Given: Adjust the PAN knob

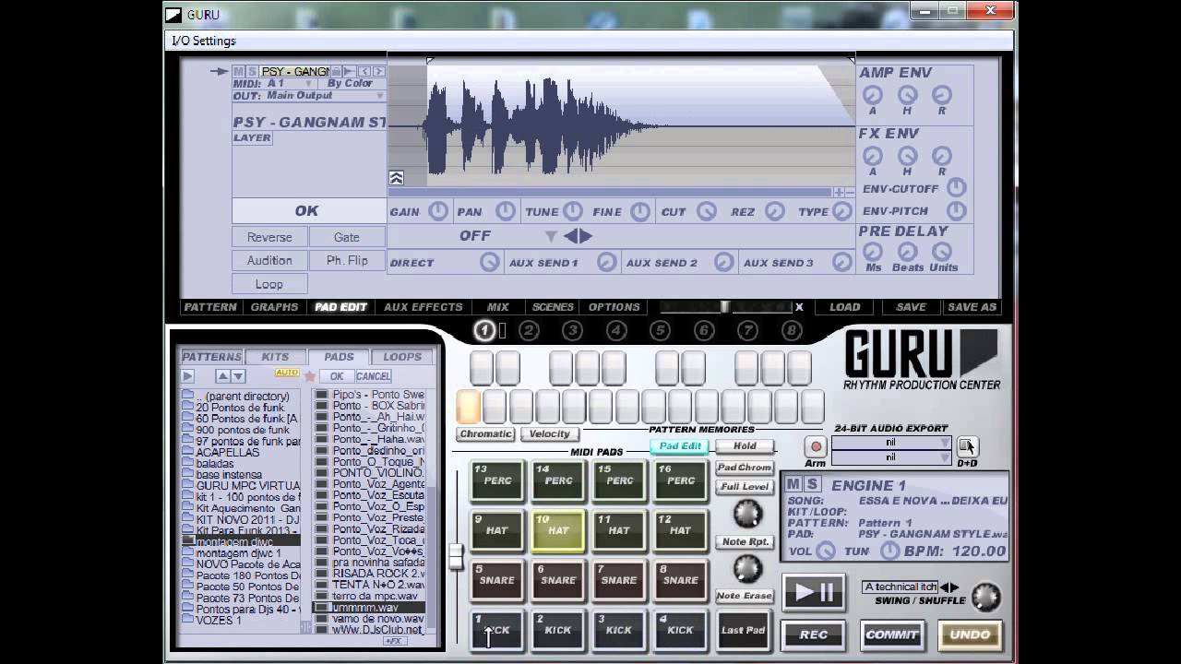Looking at the screenshot, I should (x=505, y=211).
